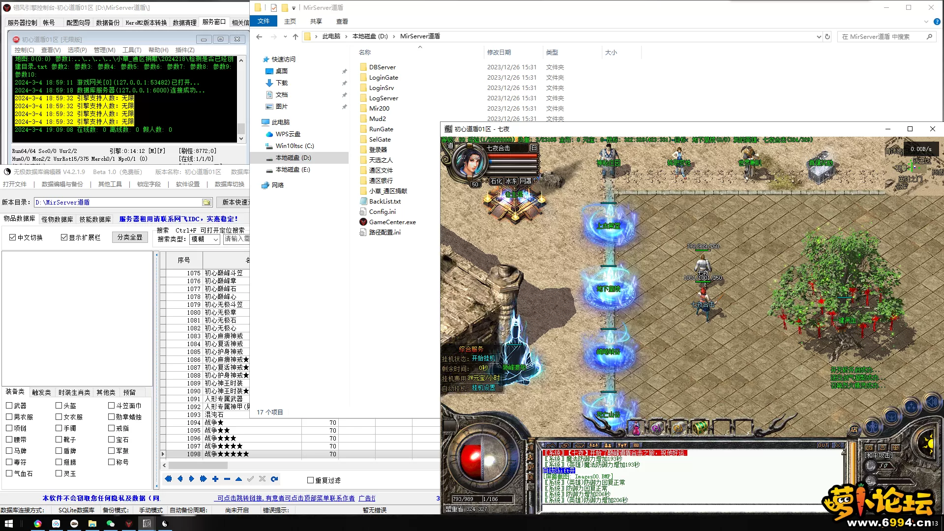Uncheck 中文切换 checkbox
Image resolution: width=944 pixels, height=531 pixels.
tap(13, 237)
